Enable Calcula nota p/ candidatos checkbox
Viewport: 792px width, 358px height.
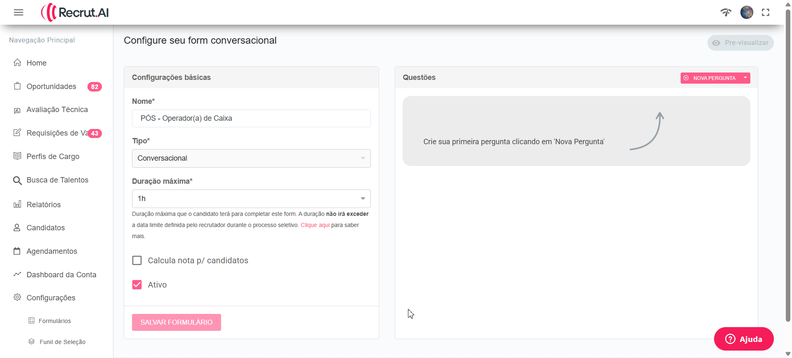tap(137, 260)
